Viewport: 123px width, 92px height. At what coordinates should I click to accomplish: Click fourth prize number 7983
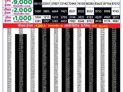pyautogui.click(x=72, y=21)
